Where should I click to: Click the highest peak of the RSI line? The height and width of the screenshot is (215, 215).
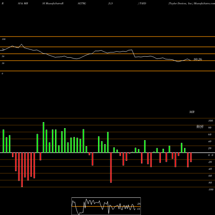point(21,44)
